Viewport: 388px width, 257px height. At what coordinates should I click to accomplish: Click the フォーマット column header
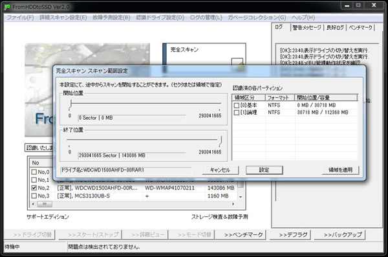280,97
